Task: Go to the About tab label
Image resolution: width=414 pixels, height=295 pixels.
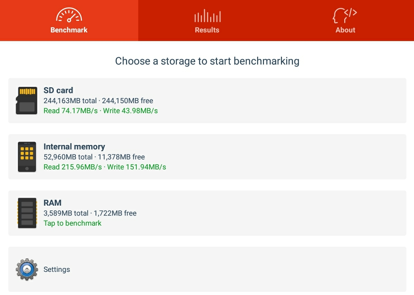Action: 345,30
